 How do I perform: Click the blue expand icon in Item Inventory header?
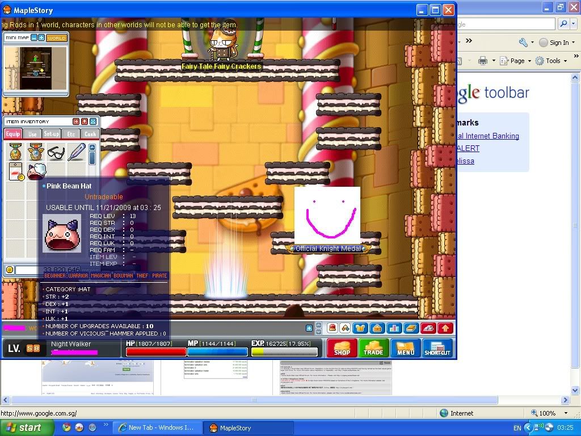coord(93,121)
